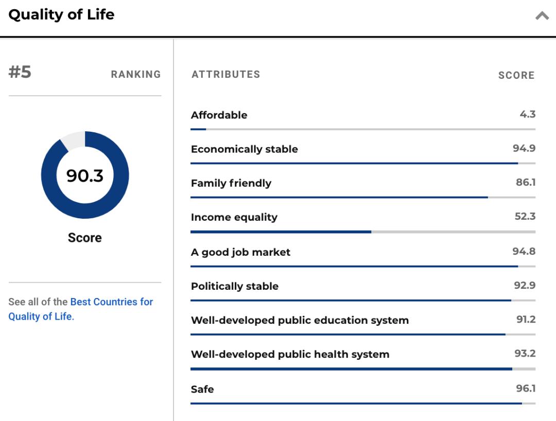556x421 pixels.
Task: Click the Family friendly progress bar
Action: [362, 197]
